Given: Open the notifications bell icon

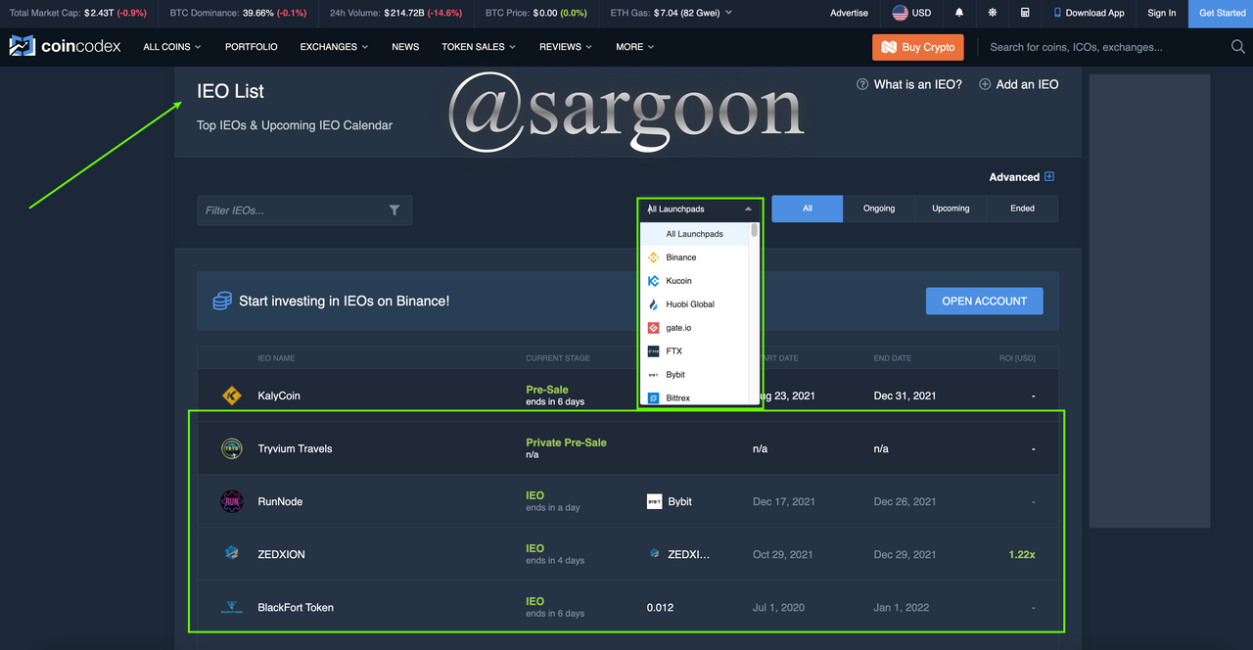Looking at the screenshot, I should 959,13.
